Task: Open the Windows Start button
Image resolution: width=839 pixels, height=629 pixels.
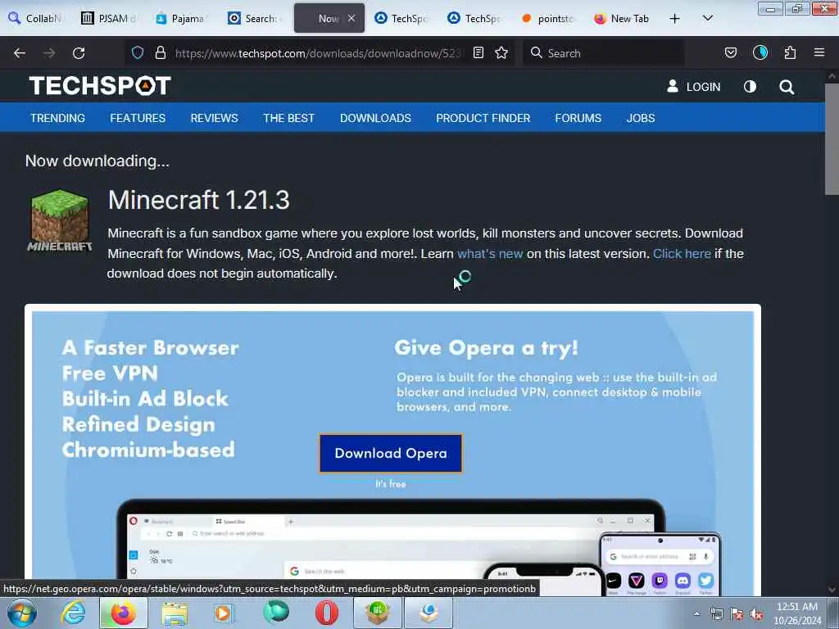Action: click(x=21, y=613)
